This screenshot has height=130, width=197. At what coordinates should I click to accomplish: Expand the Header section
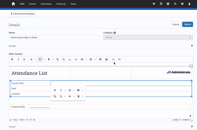[x=192, y=46]
